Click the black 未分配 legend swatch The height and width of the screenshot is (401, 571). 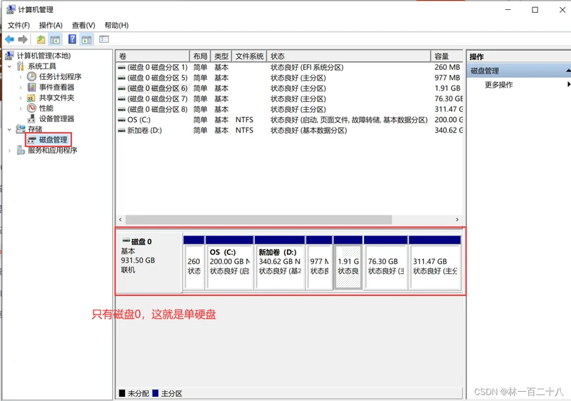pyautogui.click(x=122, y=393)
